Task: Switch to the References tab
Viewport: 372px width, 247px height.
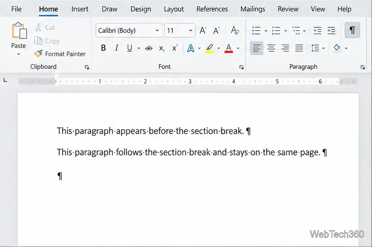Action: point(212,9)
